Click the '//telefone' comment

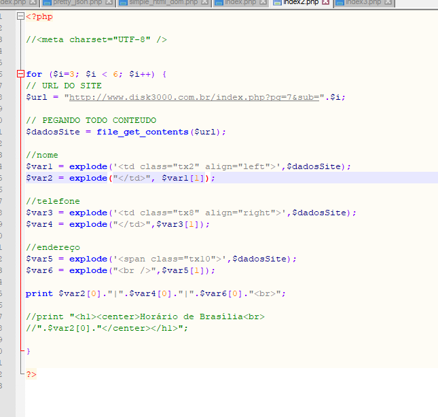pyautogui.click(x=53, y=201)
